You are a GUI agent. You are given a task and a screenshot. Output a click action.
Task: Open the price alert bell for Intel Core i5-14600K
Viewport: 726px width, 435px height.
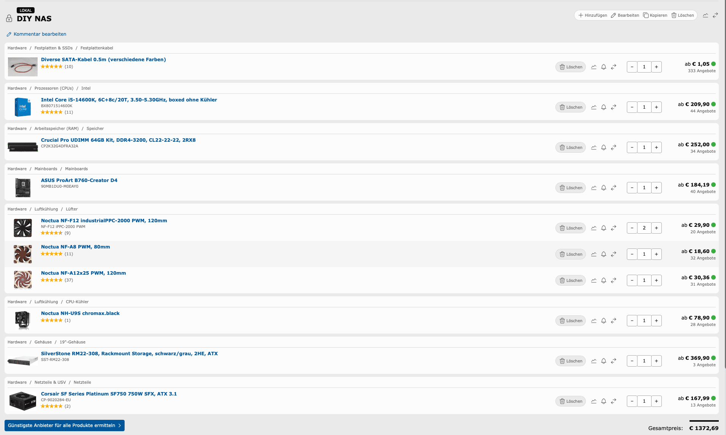[x=604, y=107]
